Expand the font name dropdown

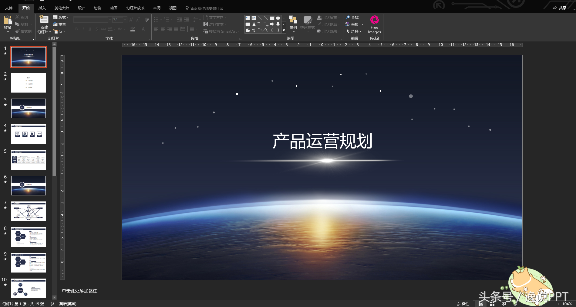(110, 20)
